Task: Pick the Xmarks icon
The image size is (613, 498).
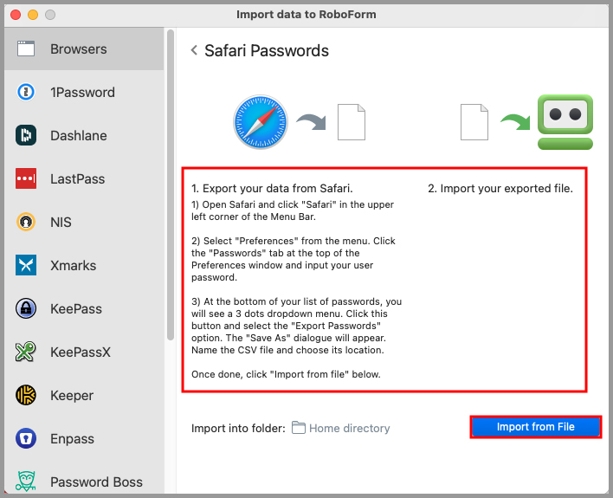Action: tap(26, 266)
